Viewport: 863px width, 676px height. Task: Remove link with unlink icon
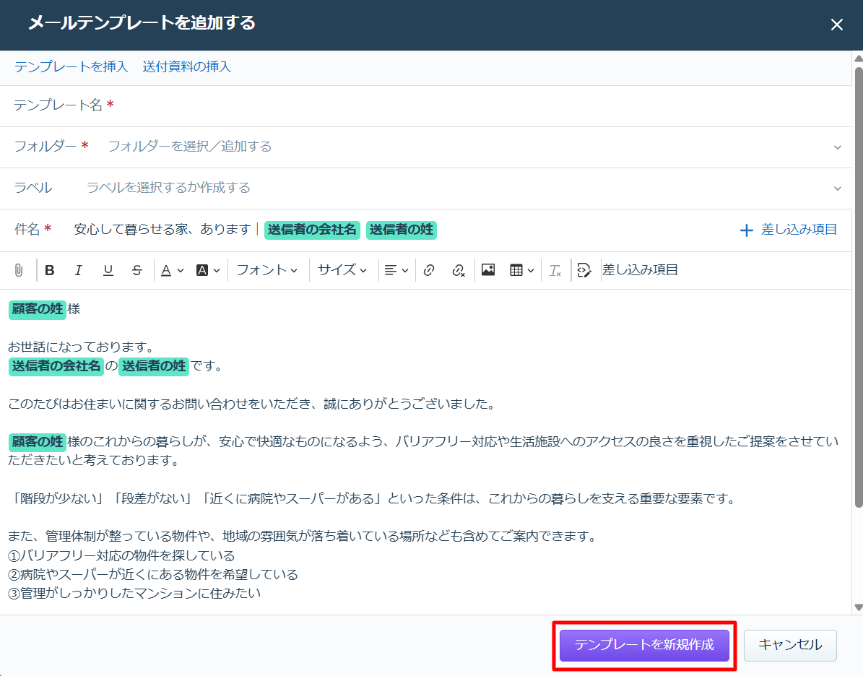(458, 270)
